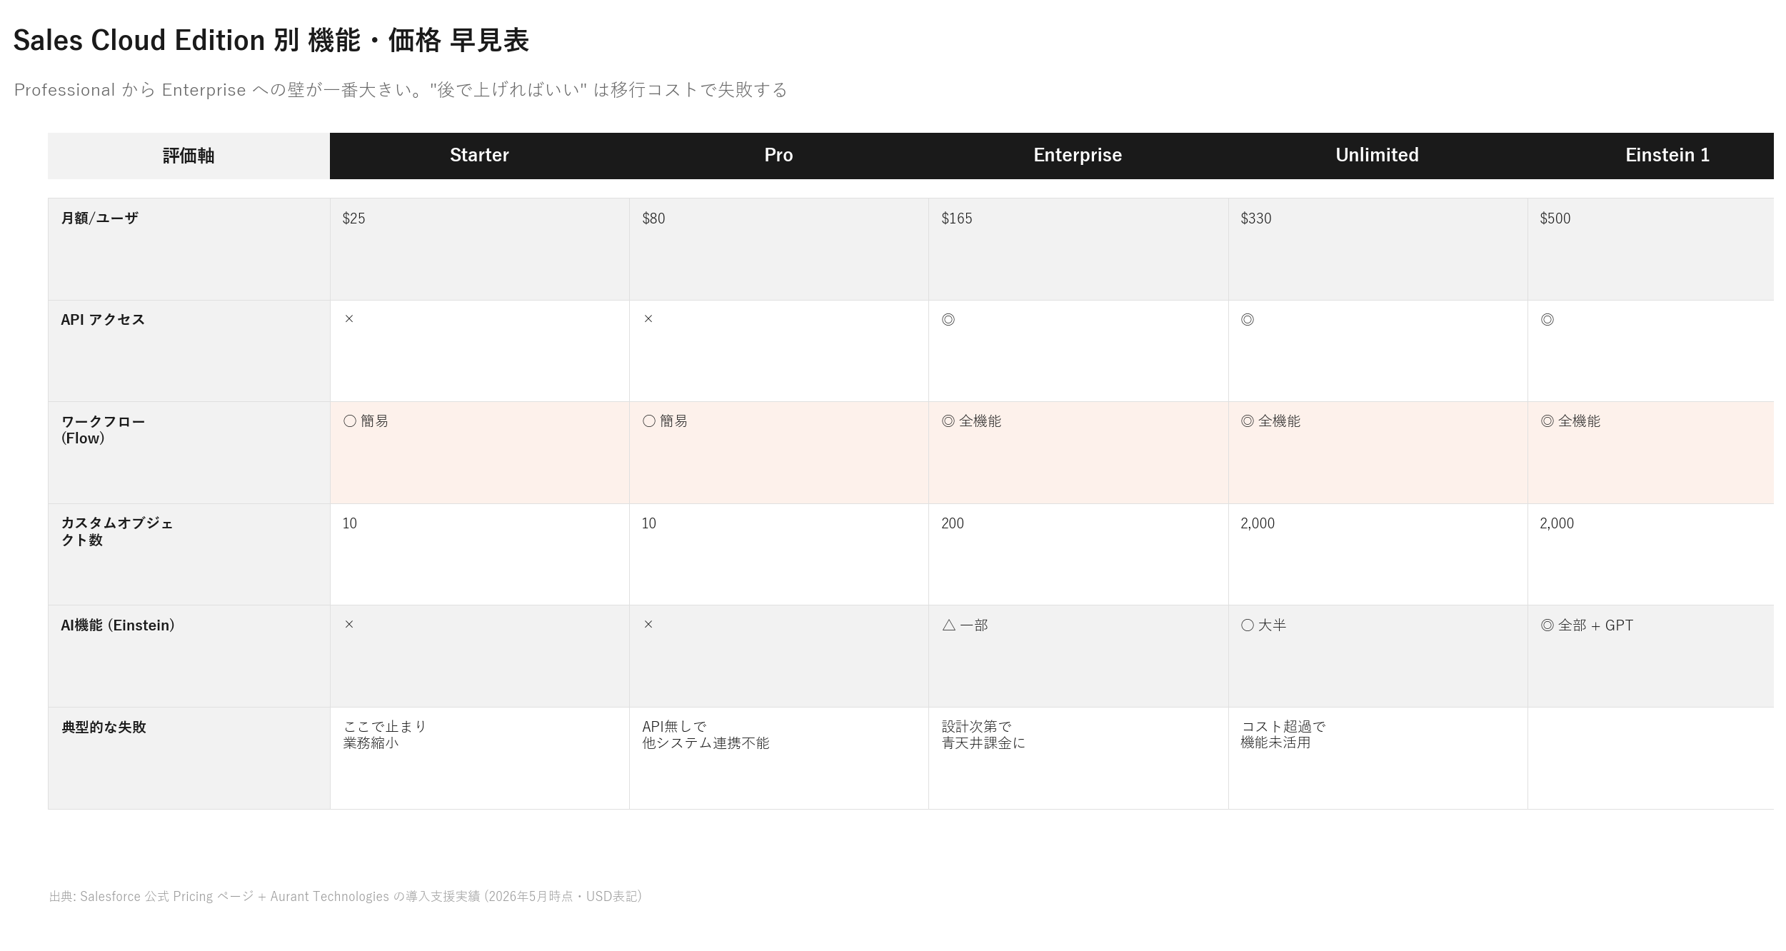1786x951 pixels.
Task: Click the '×' API access mark for Starter
Action: tap(349, 319)
